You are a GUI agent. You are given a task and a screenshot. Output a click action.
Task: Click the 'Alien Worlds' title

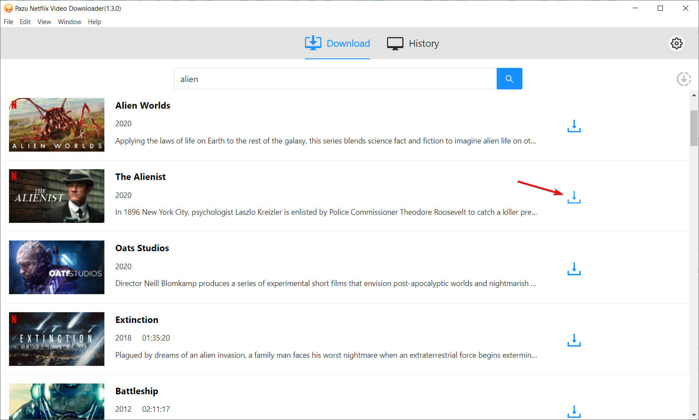click(x=143, y=105)
